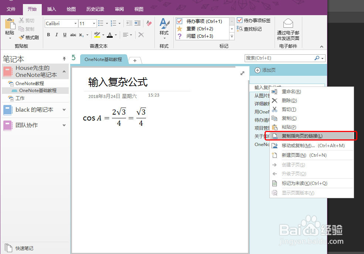Click red font color button
The width and height of the screenshot is (364, 254).
(110, 35)
